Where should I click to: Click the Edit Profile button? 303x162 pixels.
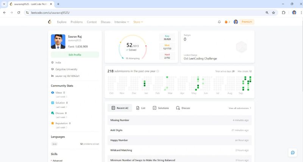[75, 55]
